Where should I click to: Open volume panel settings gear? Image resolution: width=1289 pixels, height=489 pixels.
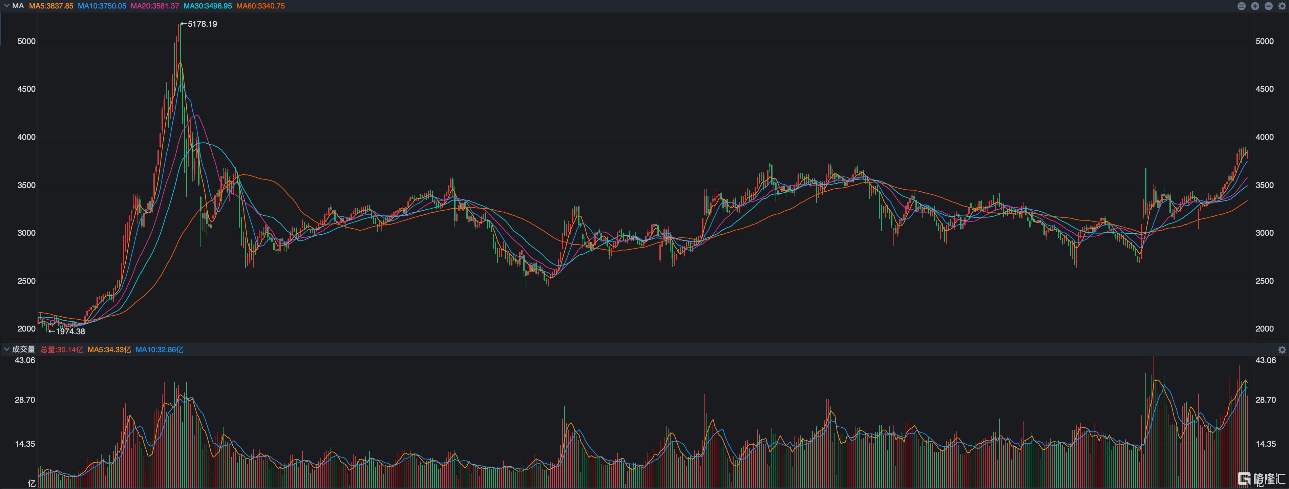tap(1282, 349)
